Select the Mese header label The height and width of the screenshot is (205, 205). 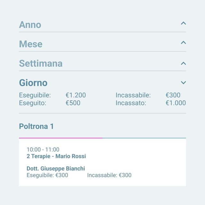(x=31, y=44)
